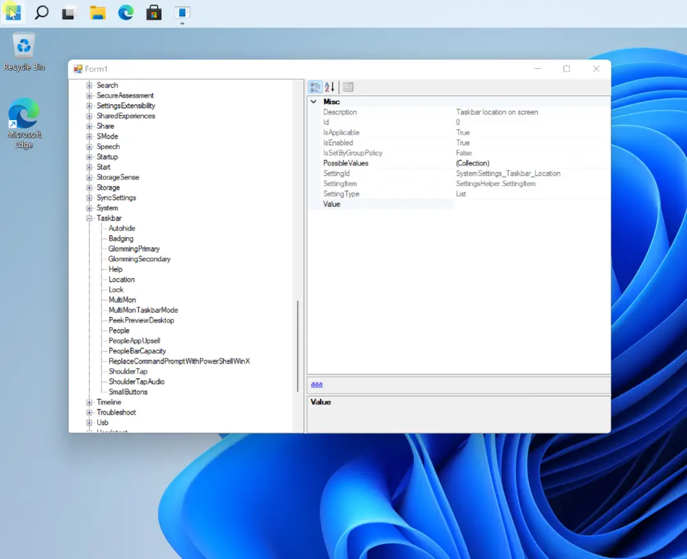Click the Categorized view icon in property grid
Screen dimensions: 687x559
pos(315,87)
